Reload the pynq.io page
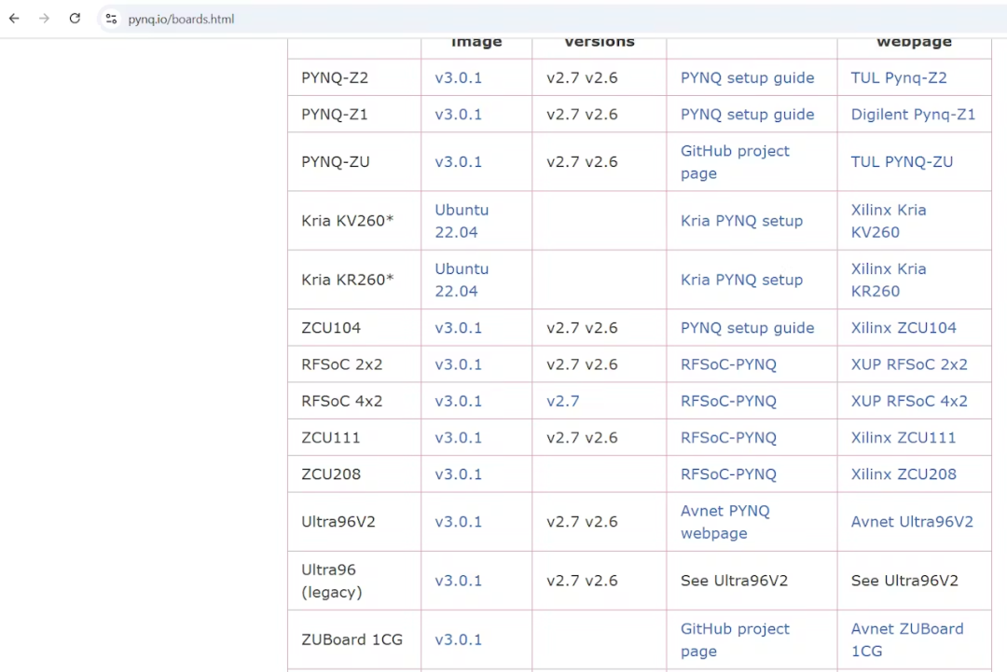1007x672 pixels. 75,19
